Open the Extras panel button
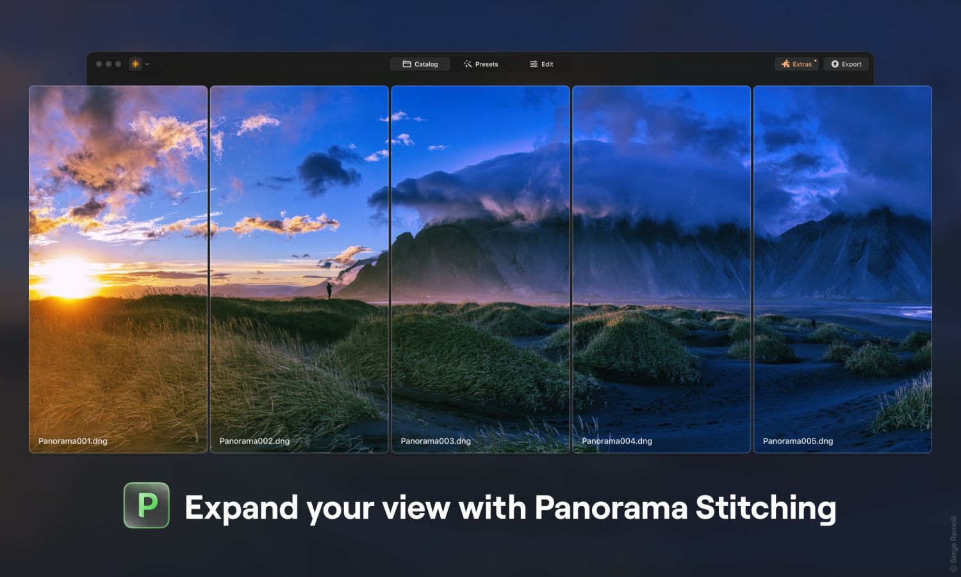The image size is (961, 577). (797, 64)
